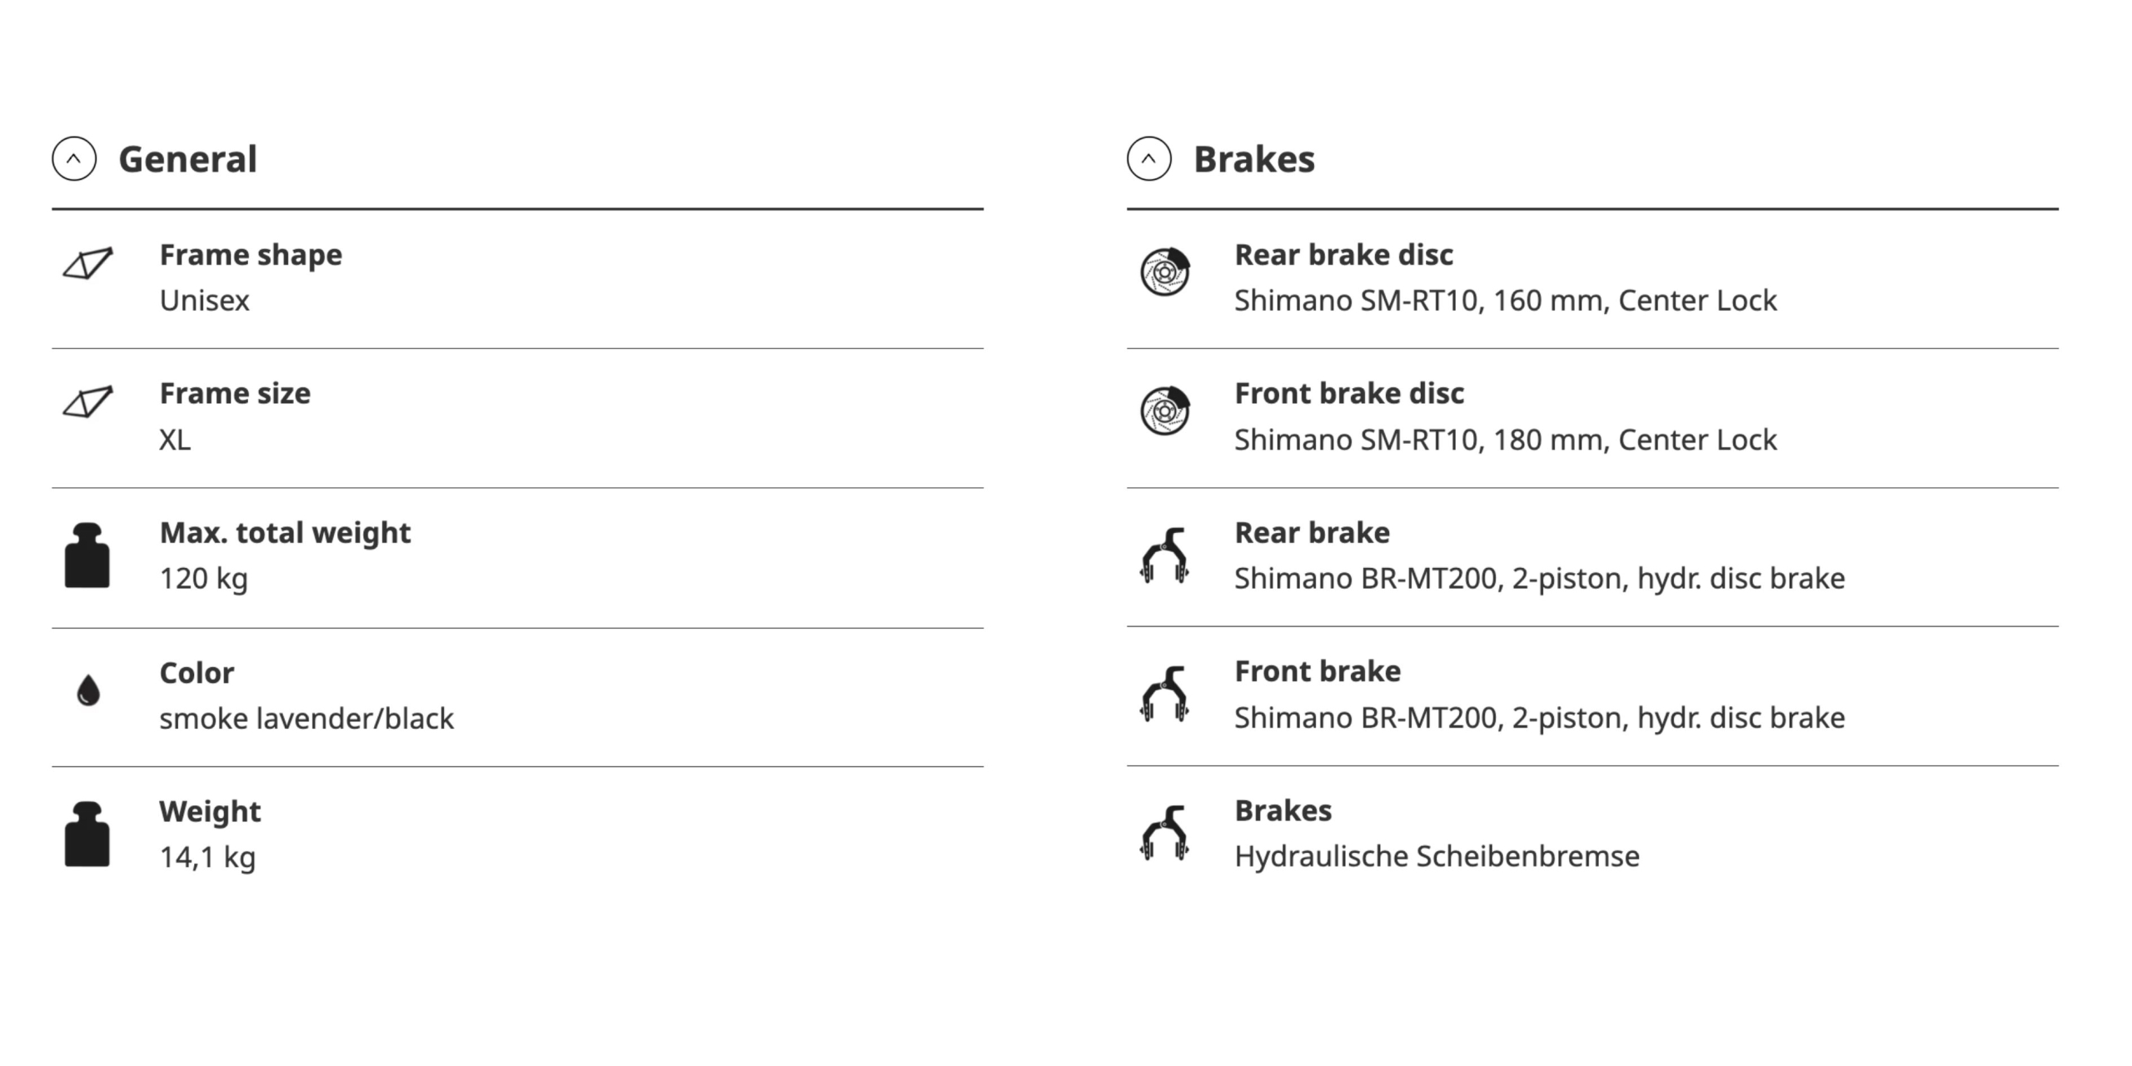Click the General section heading
This screenshot has height=1066, width=2132.
[x=187, y=159]
